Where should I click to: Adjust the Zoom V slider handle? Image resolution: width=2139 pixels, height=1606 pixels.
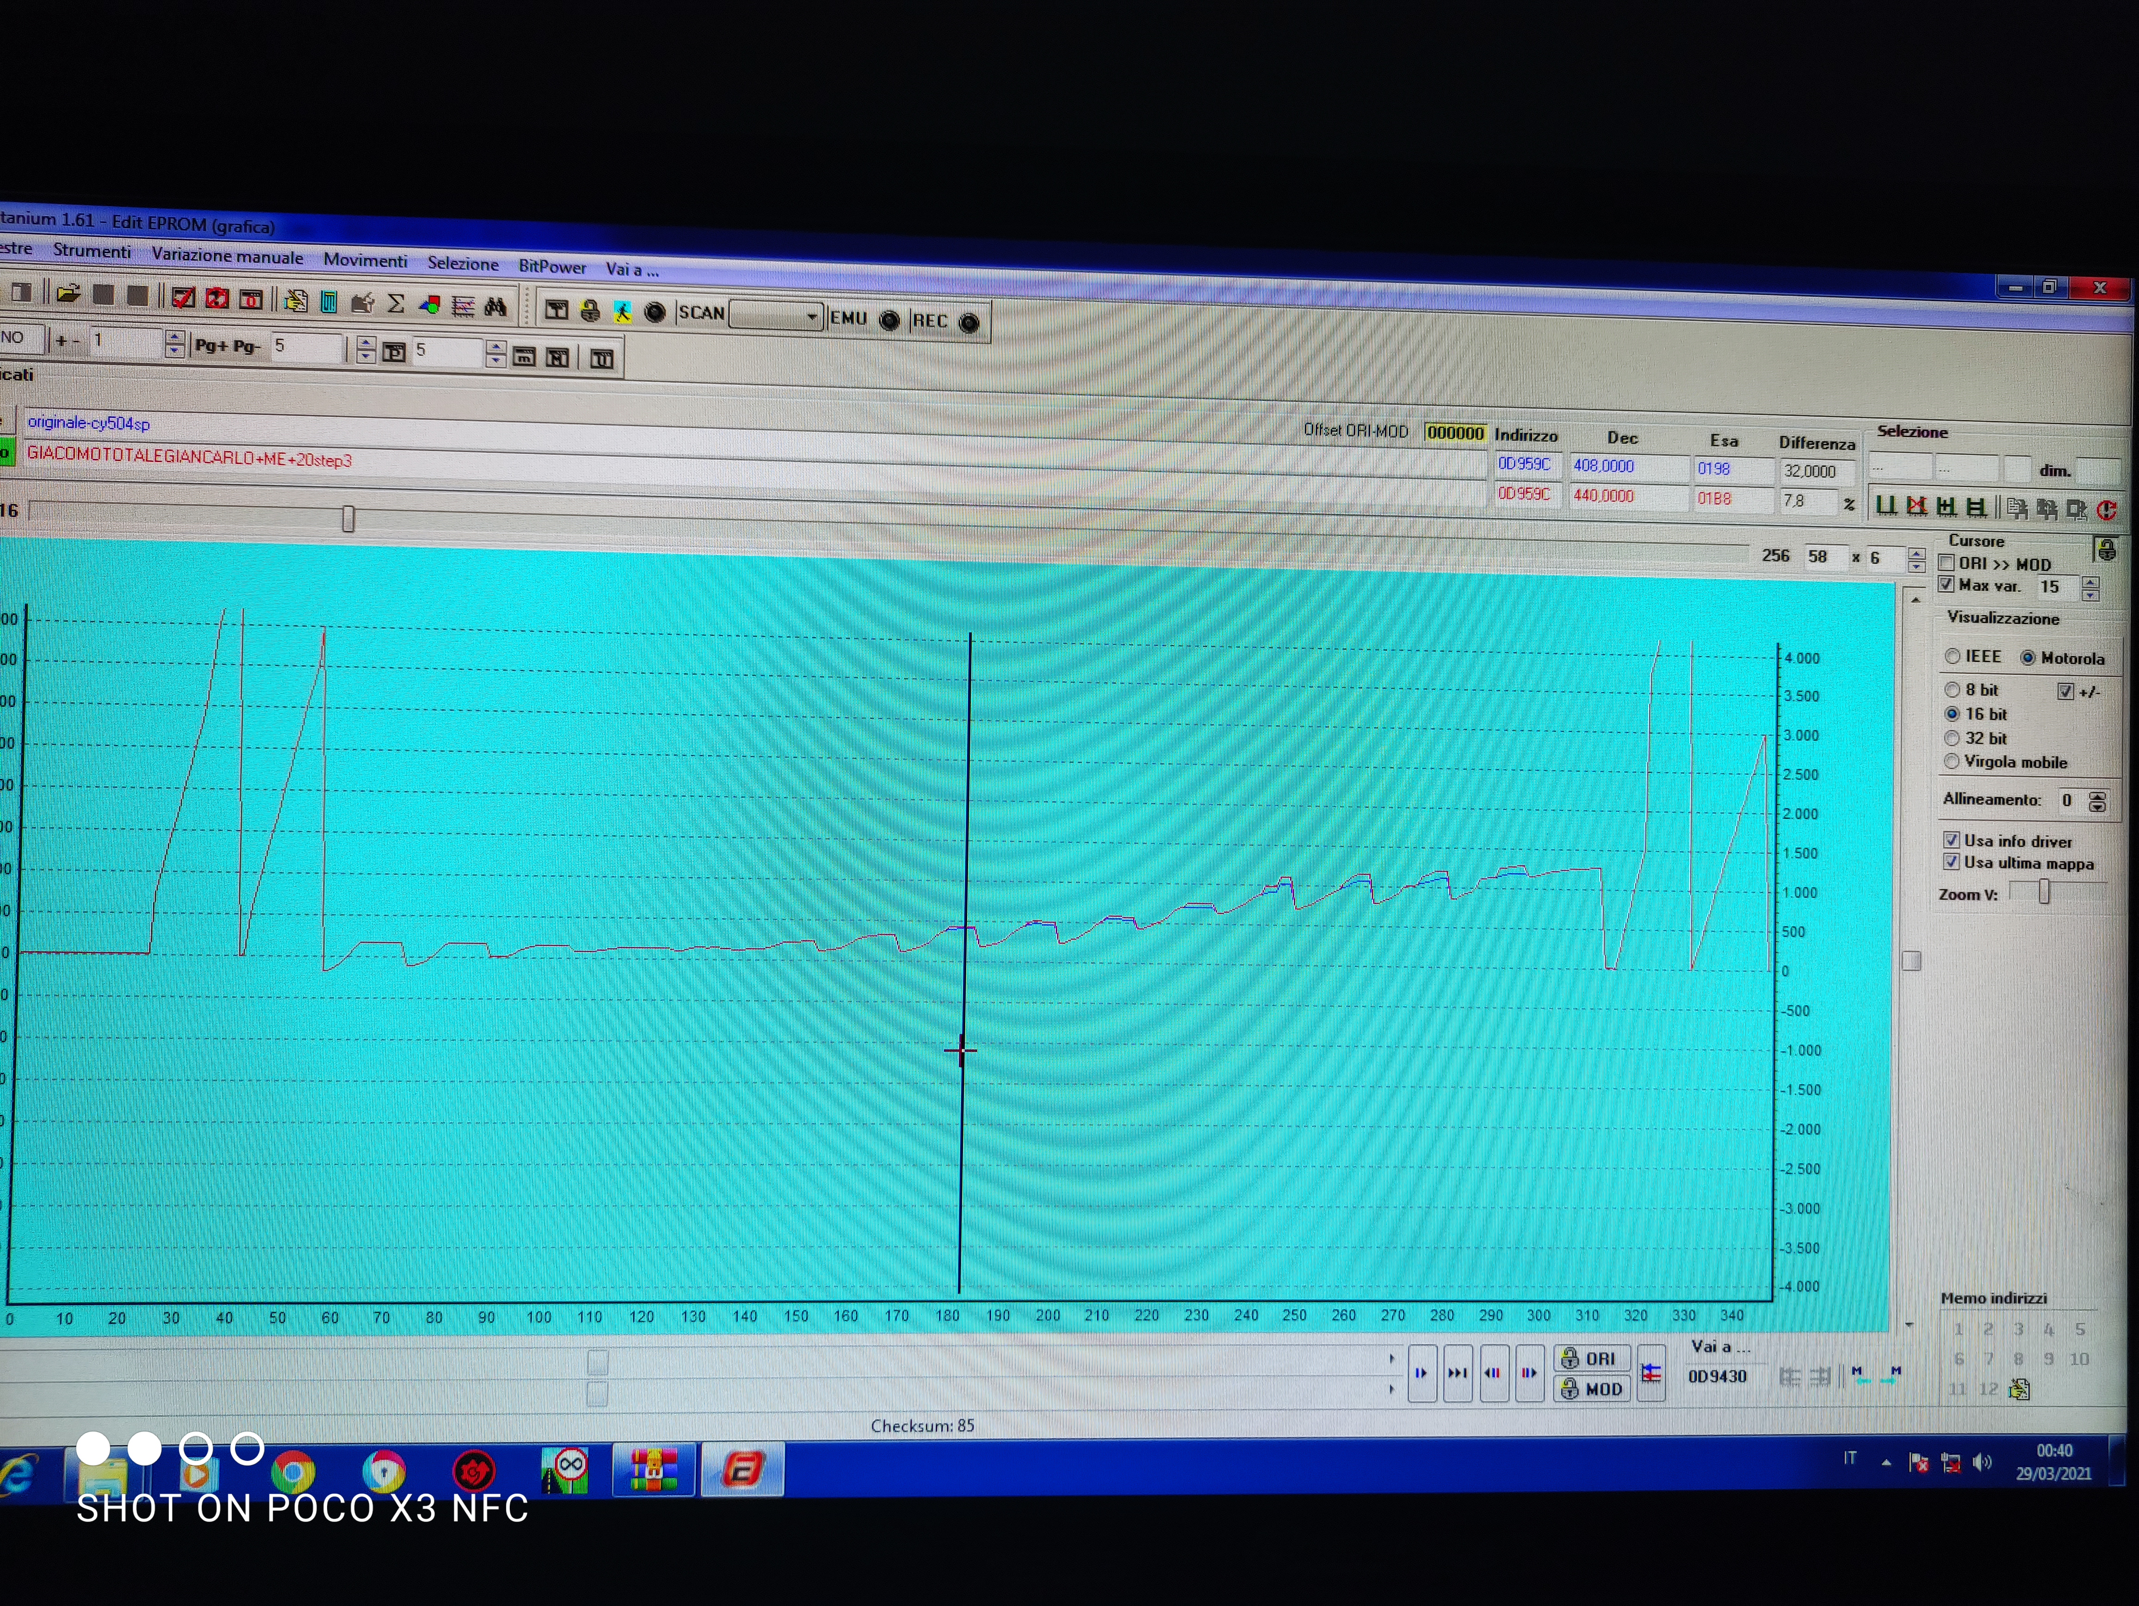point(2044,892)
